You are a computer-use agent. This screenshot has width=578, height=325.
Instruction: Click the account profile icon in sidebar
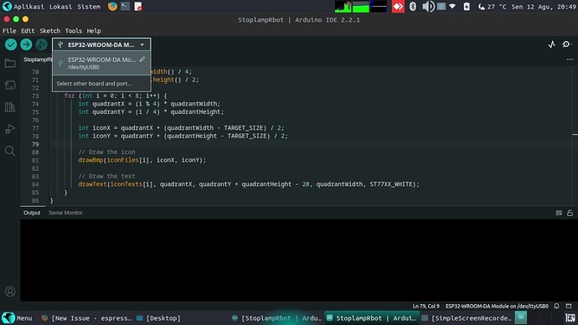[x=10, y=291]
